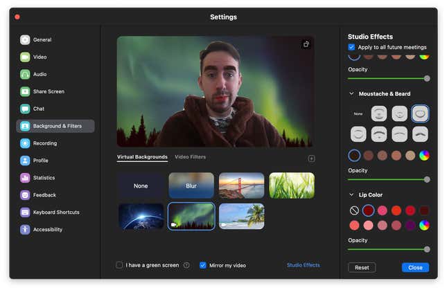Collapse the Lip Color section

tap(351, 194)
